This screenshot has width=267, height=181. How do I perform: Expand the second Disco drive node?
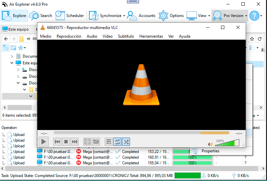18,76
